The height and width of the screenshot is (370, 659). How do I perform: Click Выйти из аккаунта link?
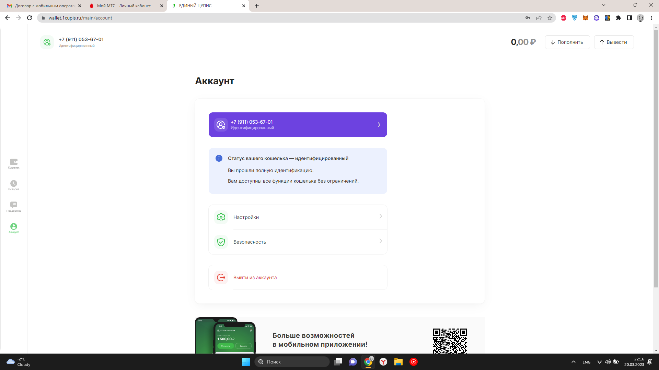[255, 277]
